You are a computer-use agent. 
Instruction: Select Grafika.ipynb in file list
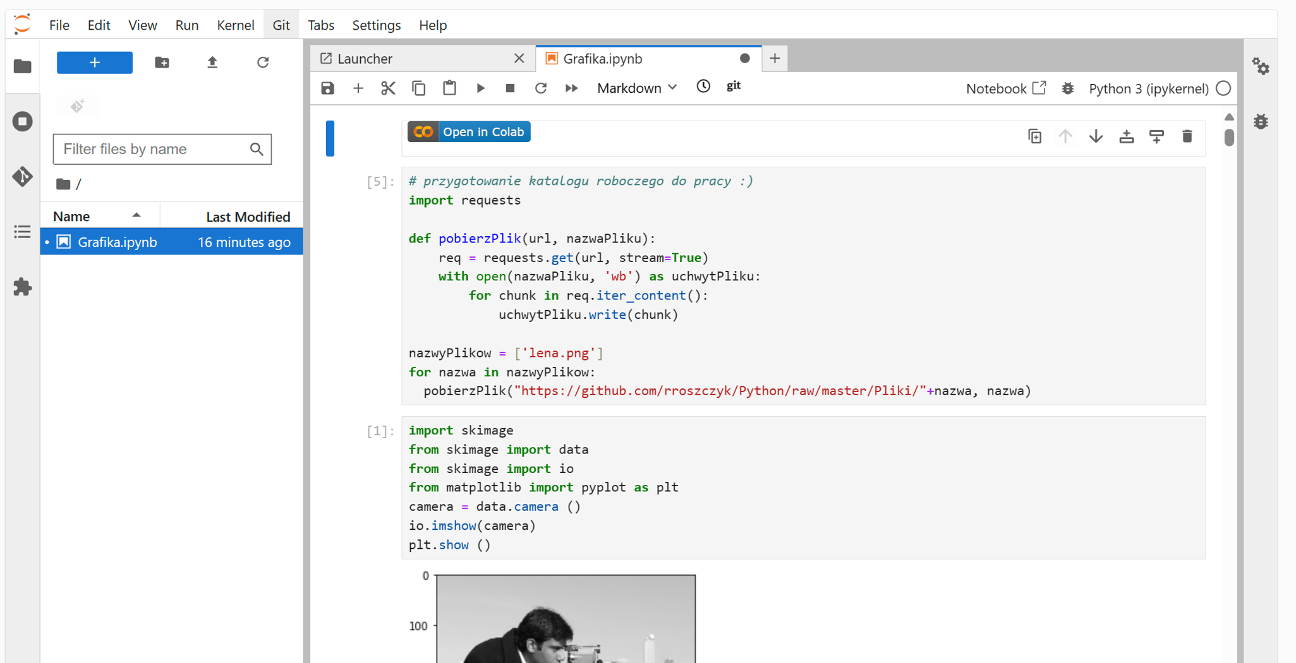point(171,242)
